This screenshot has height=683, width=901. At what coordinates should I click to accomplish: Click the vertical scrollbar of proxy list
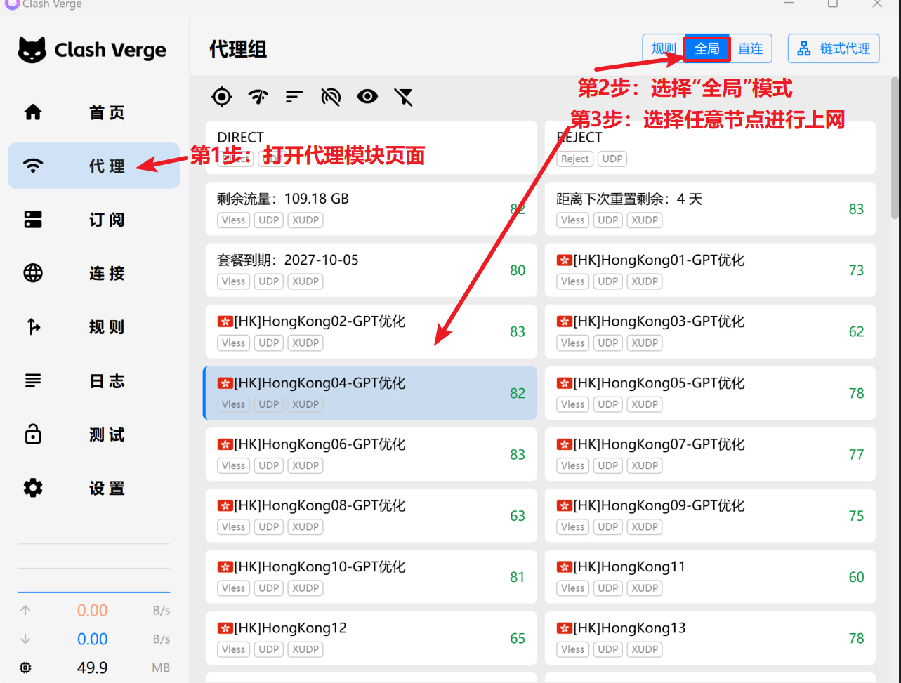click(895, 147)
